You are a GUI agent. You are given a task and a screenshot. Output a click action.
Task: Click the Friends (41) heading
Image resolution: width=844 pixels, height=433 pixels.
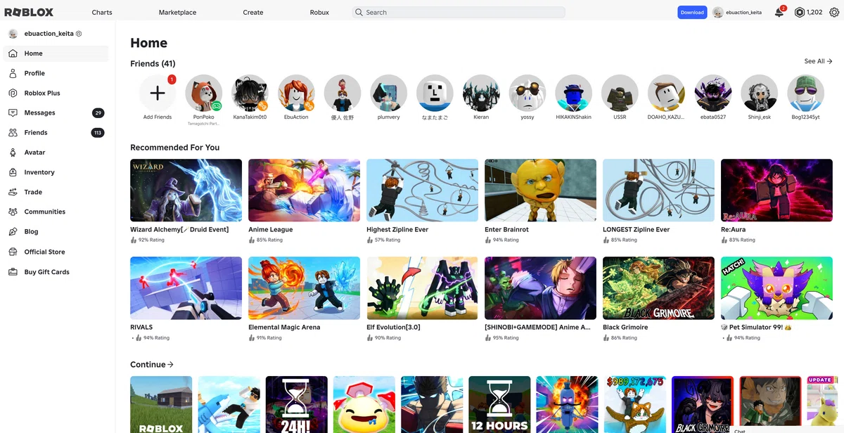coord(153,63)
